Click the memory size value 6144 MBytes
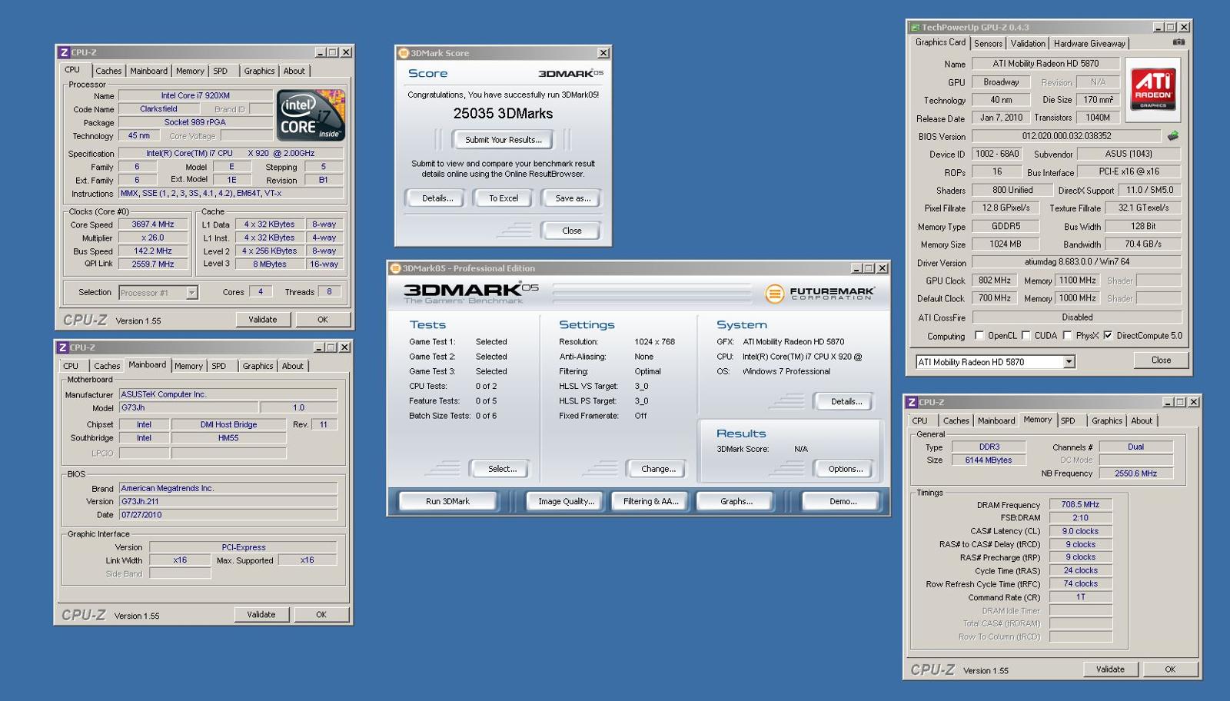The image size is (1230, 701). click(989, 460)
